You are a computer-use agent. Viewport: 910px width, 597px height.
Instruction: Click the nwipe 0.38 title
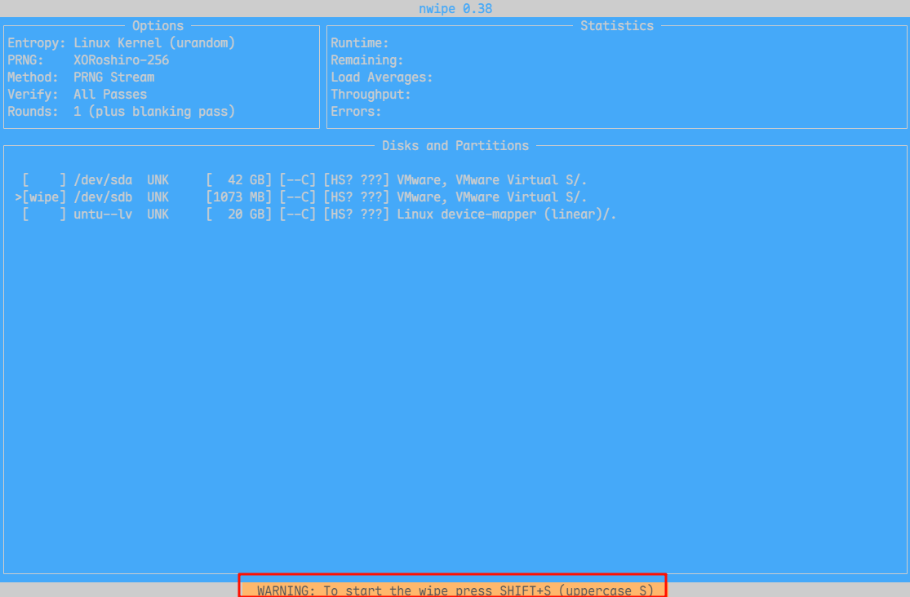point(455,9)
